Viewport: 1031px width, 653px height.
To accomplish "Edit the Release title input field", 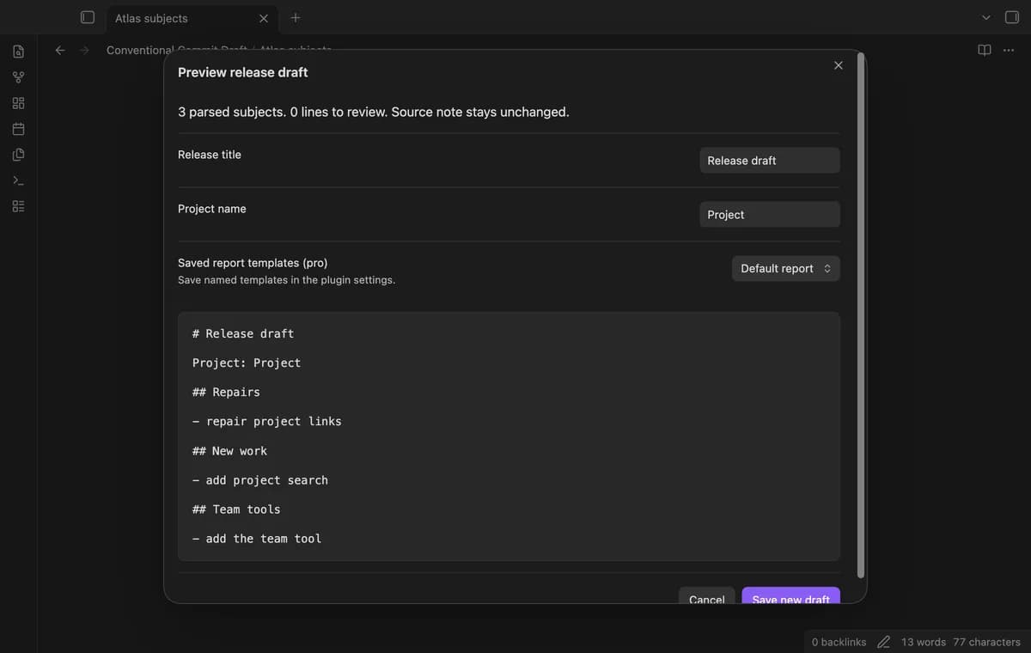I will tap(770, 160).
